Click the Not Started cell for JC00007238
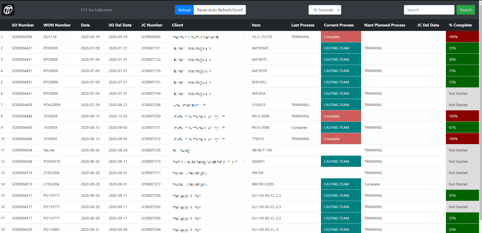Viewport: 482px width, 233px height. click(462, 150)
